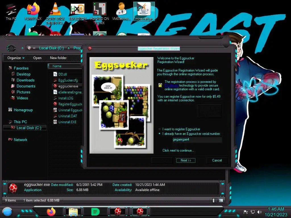Viewport: 291px width, 218px height.
Task: Select the SEX EDITOR HxD desktop icon
Action: point(77,12)
